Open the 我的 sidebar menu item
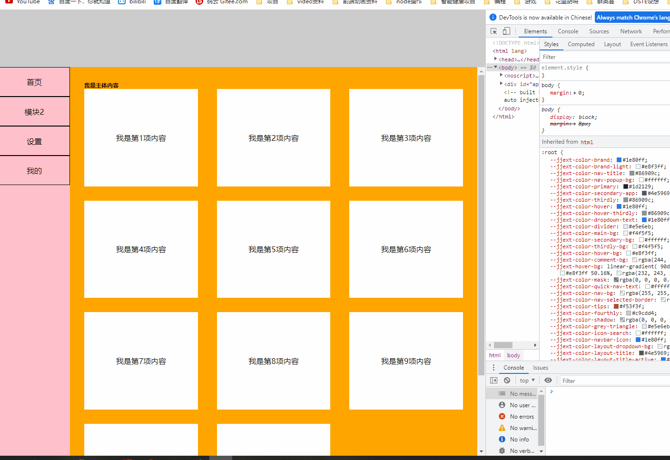The height and width of the screenshot is (460, 670). (x=35, y=171)
